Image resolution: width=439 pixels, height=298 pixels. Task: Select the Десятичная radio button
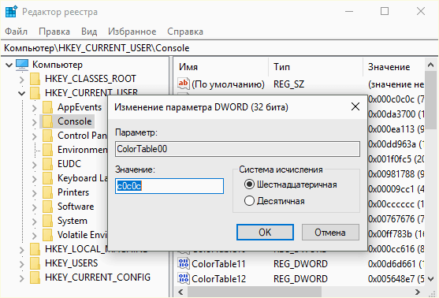249,201
